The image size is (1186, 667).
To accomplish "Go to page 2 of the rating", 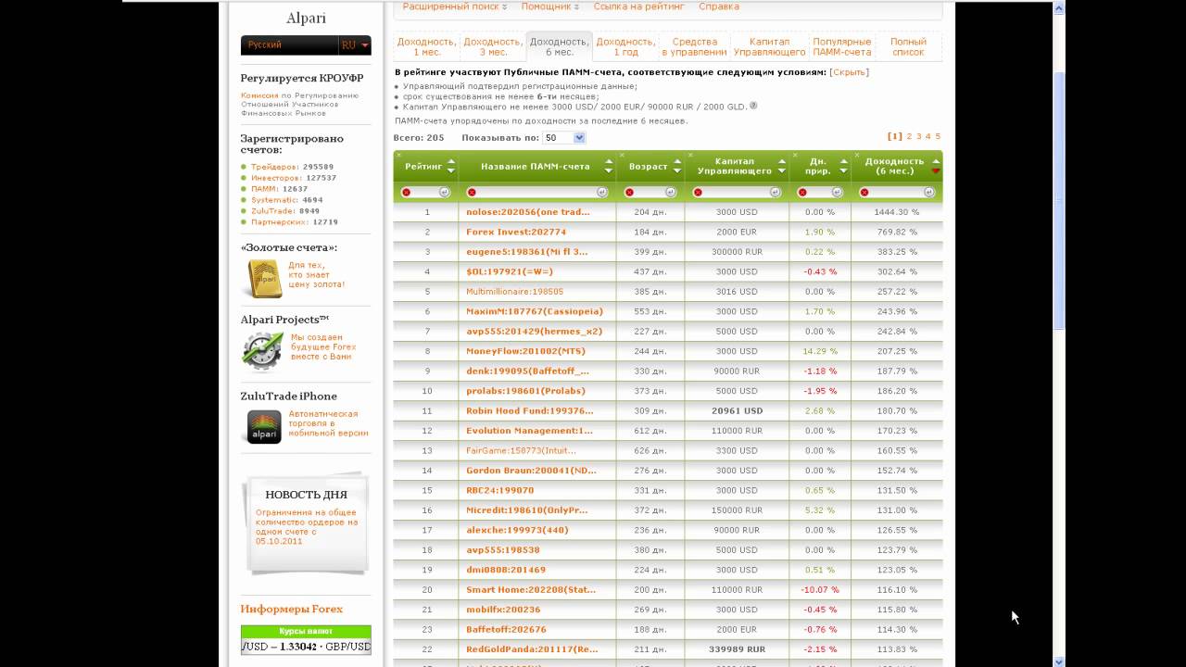I will click(x=909, y=136).
